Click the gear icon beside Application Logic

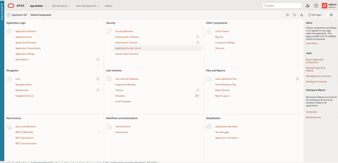(9, 31)
